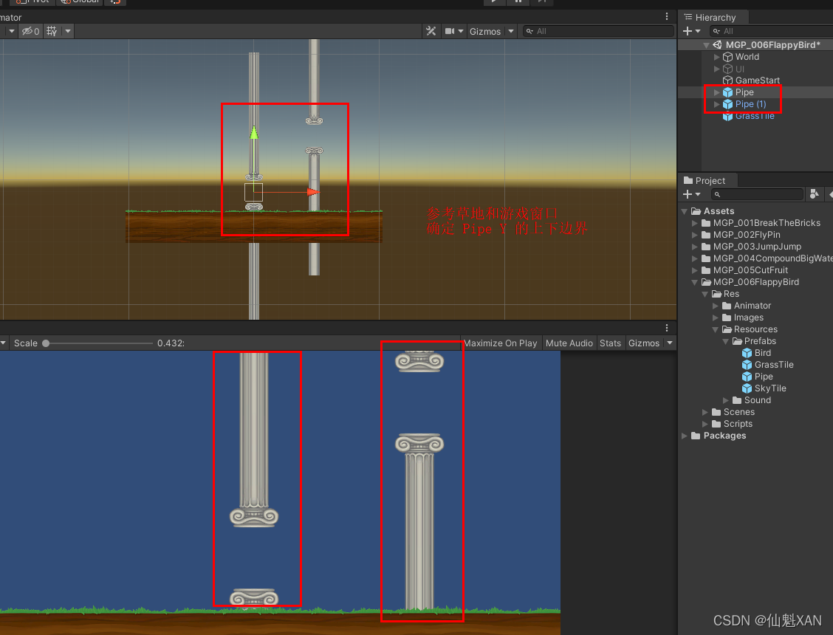Collapse the Assets root folder
Viewport: 833px width, 635px height.
click(x=685, y=211)
